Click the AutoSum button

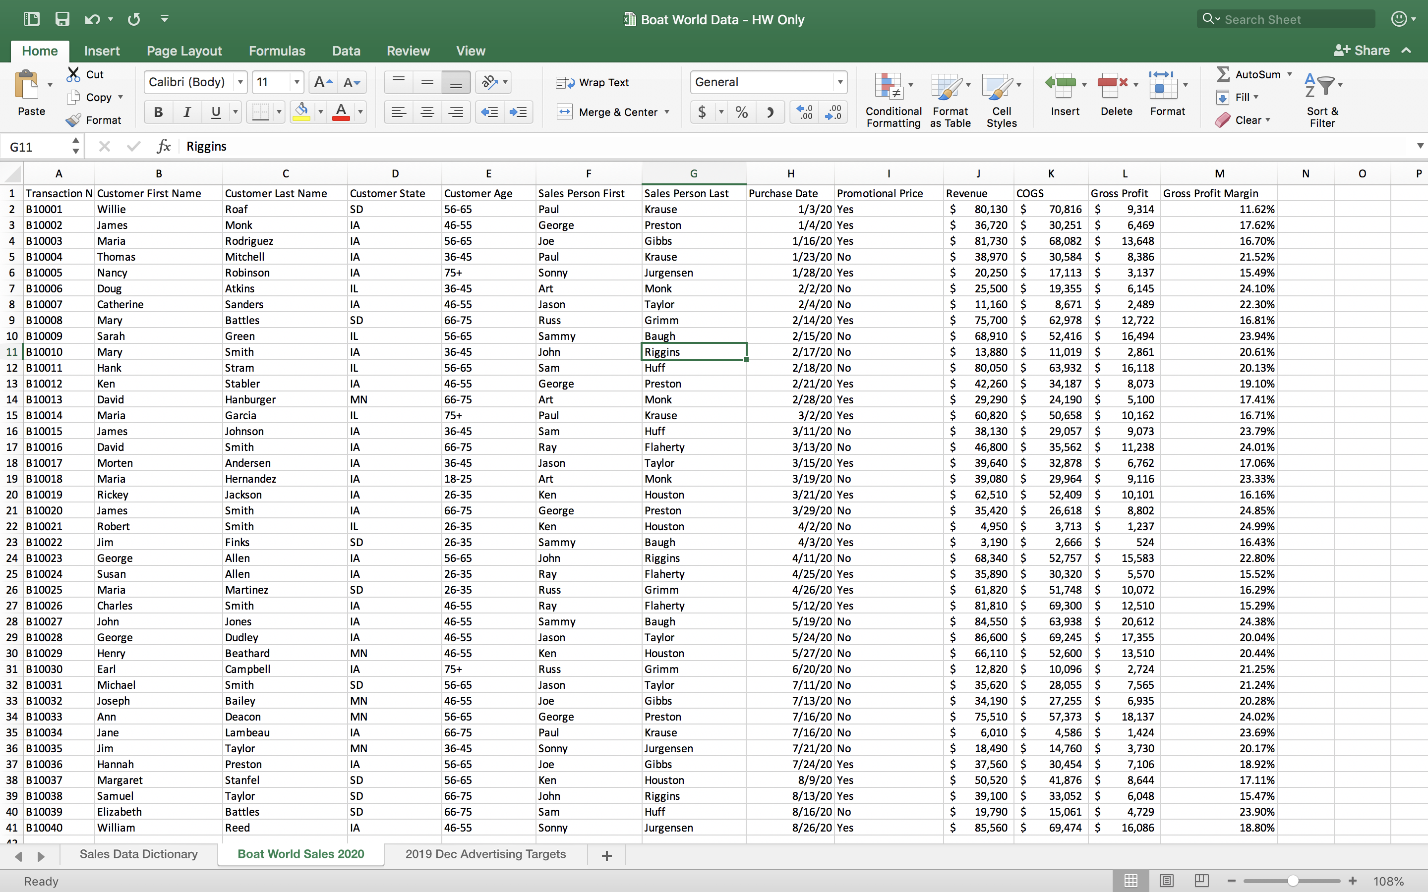[x=1248, y=74]
